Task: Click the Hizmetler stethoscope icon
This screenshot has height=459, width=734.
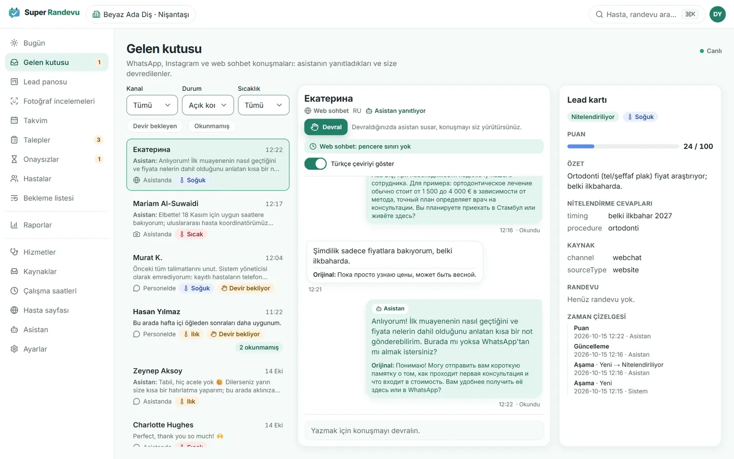Action: 14,252
